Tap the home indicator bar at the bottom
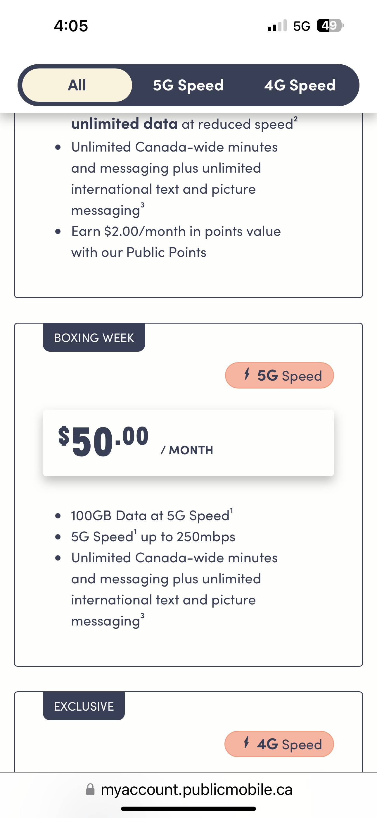 click(188, 809)
